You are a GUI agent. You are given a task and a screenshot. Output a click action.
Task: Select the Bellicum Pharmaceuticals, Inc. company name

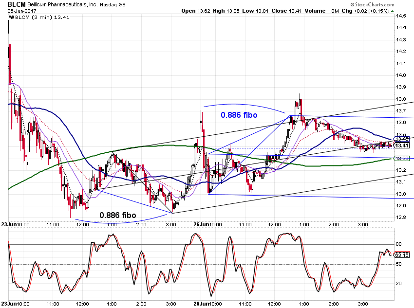62,4
